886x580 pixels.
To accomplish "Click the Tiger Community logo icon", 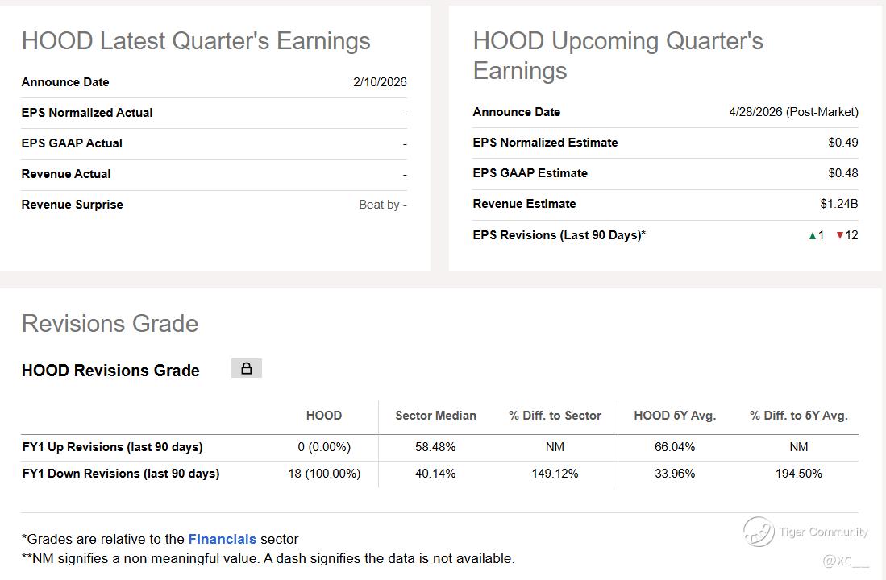I will tap(758, 532).
